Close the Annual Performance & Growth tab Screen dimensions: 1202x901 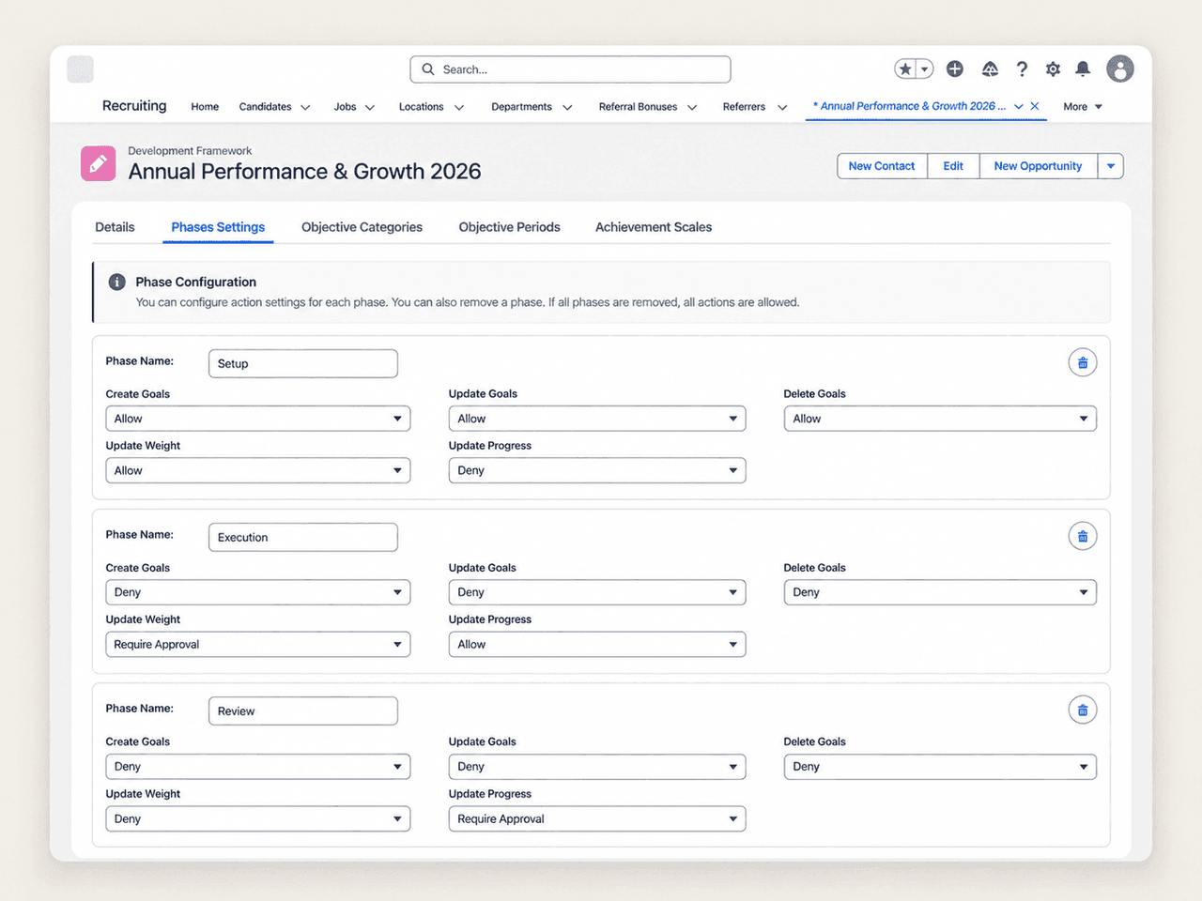tap(1035, 106)
